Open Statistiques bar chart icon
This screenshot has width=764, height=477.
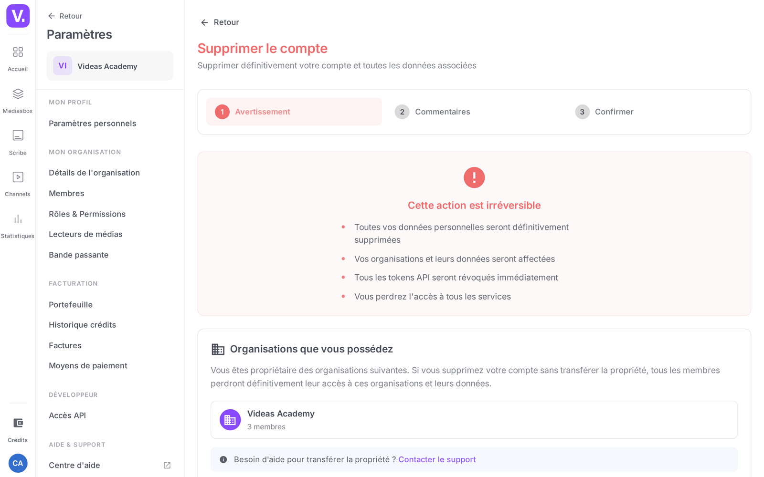pyautogui.click(x=18, y=219)
